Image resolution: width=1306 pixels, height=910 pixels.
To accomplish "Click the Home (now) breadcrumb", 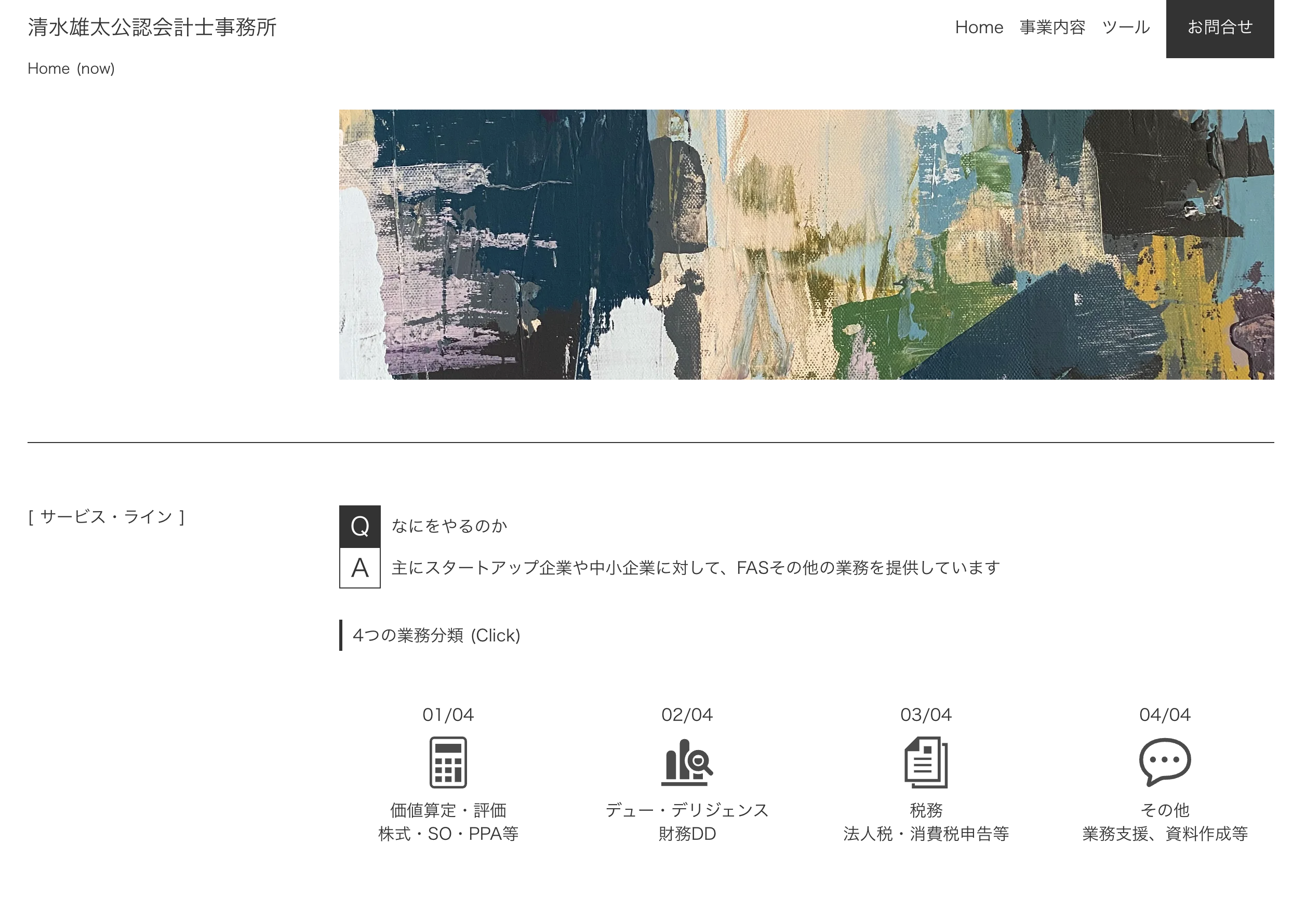I will (71, 69).
